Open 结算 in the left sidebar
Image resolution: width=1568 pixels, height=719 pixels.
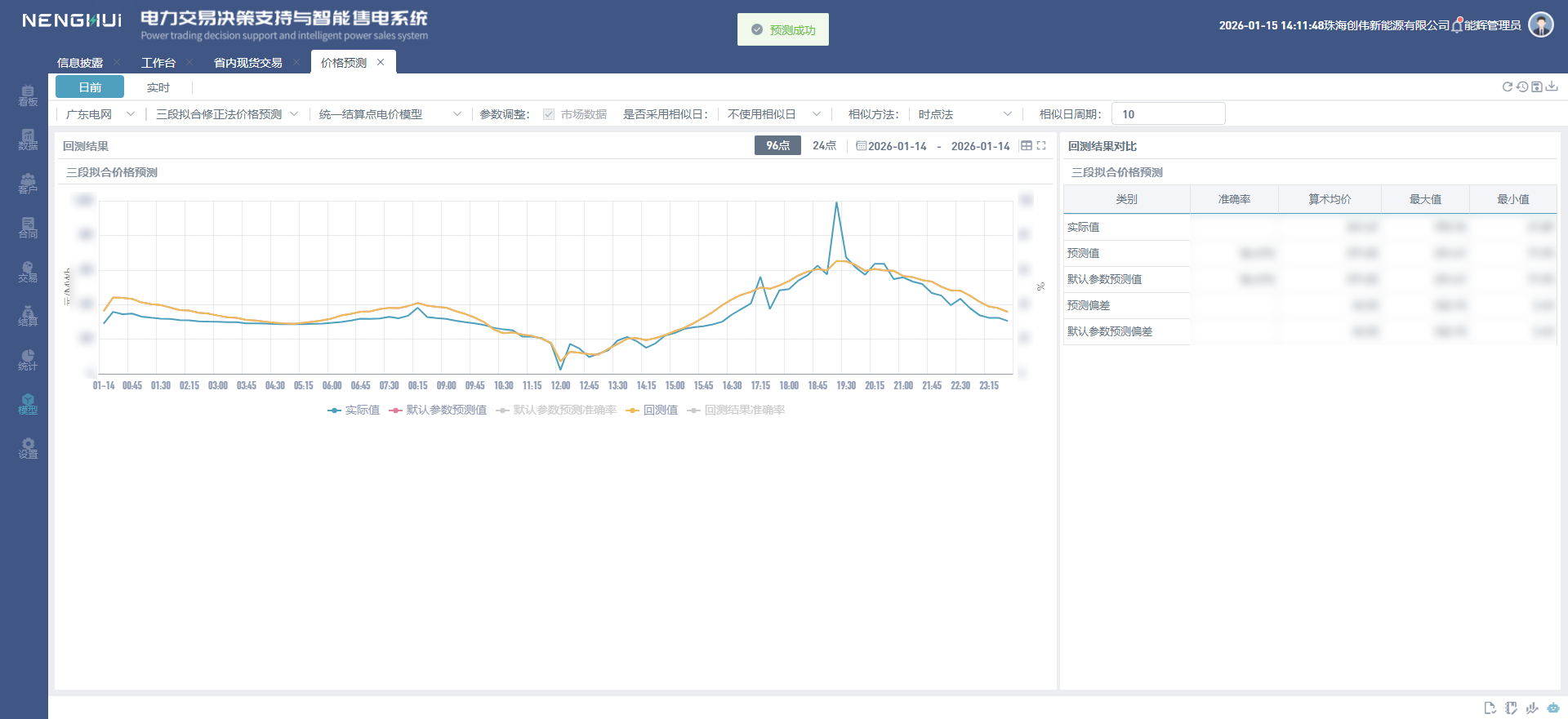click(x=28, y=316)
